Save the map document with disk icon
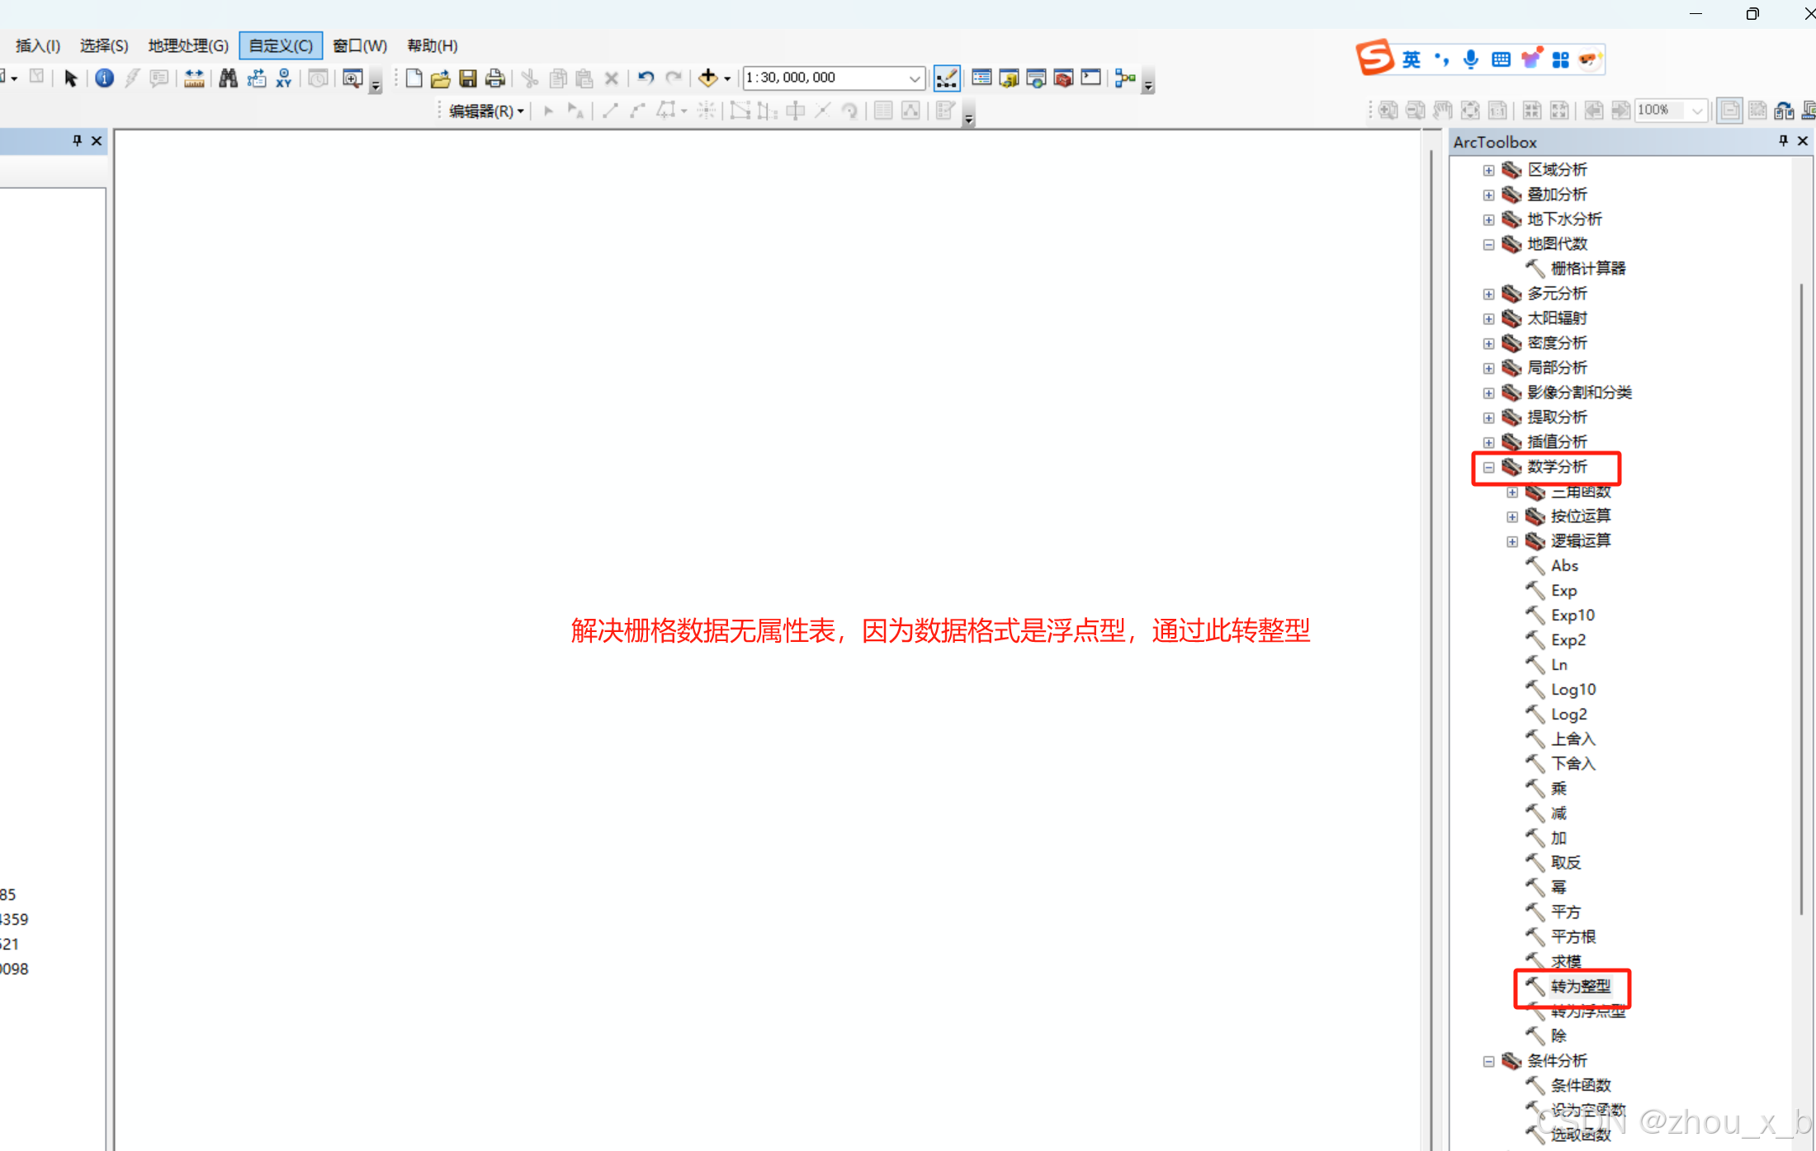Viewport: 1816px width, 1151px height. tap(468, 78)
